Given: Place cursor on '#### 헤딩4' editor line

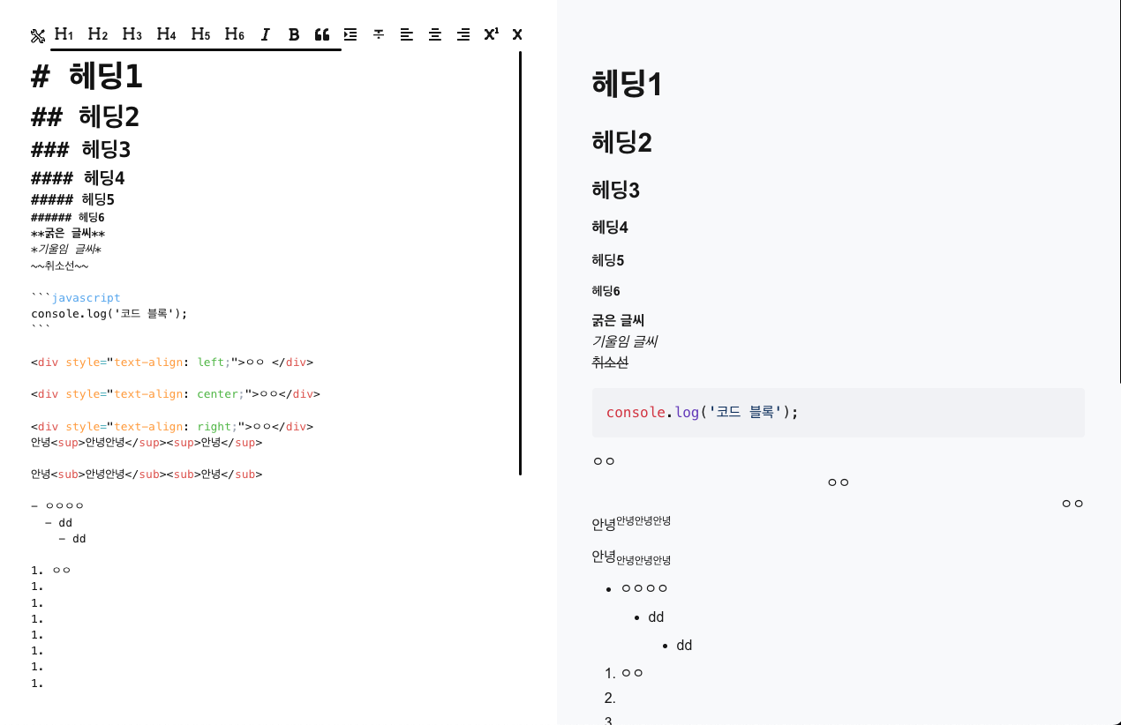Looking at the screenshot, I should 78,178.
